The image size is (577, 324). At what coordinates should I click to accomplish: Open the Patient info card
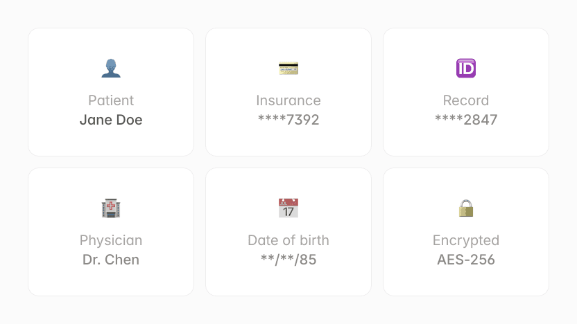click(x=111, y=92)
